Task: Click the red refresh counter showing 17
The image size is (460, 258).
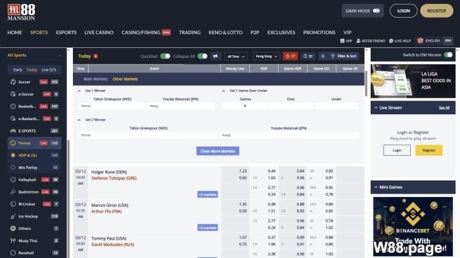Action: click(x=290, y=56)
